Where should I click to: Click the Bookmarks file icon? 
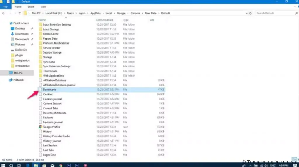click(x=41, y=90)
